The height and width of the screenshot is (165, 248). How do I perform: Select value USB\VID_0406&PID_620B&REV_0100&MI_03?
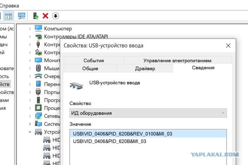(x=148, y=134)
